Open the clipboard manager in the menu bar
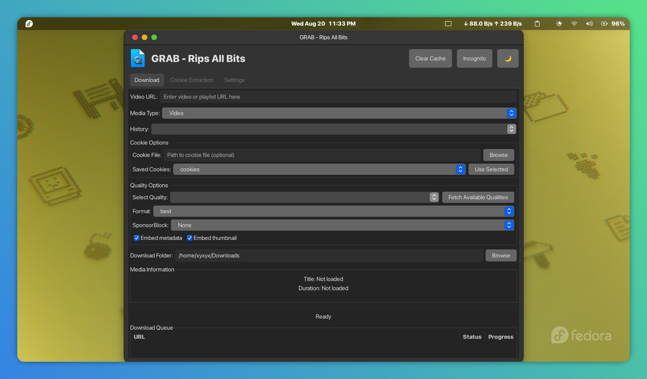Image resolution: width=647 pixels, height=379 pixels. click(537, 23)
